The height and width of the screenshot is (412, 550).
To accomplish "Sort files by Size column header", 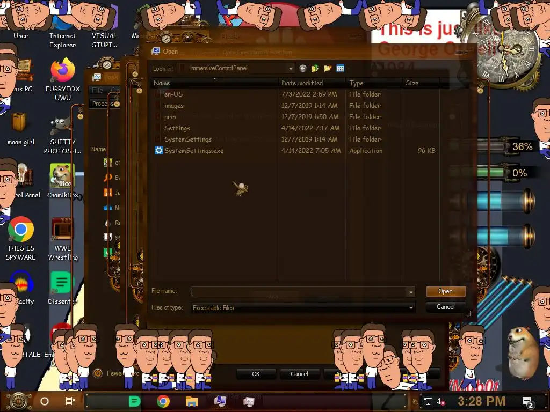I will pyautogui.click(x=421, y=83).
